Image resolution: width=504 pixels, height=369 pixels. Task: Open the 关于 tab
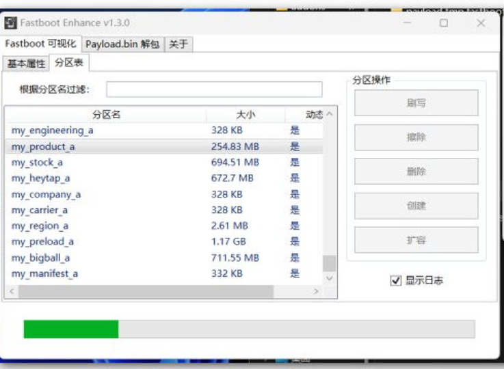tap(178, 44)
